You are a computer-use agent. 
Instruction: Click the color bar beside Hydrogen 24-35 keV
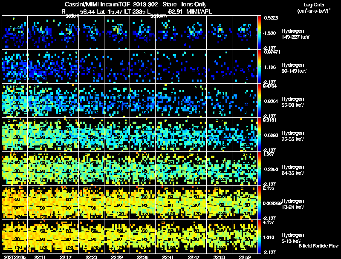(x=259, y=169)
